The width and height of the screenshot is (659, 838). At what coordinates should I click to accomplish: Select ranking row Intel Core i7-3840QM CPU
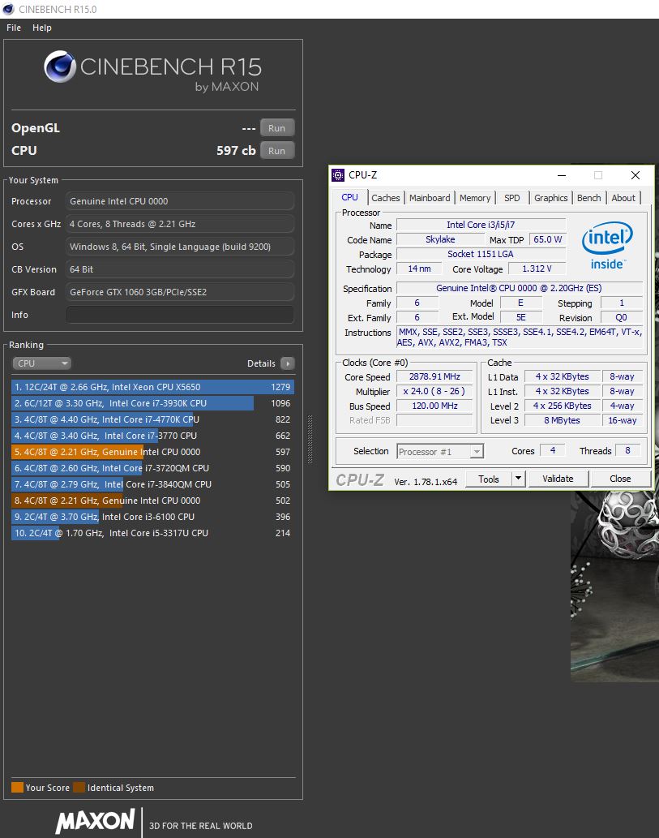tap(152, 484)
